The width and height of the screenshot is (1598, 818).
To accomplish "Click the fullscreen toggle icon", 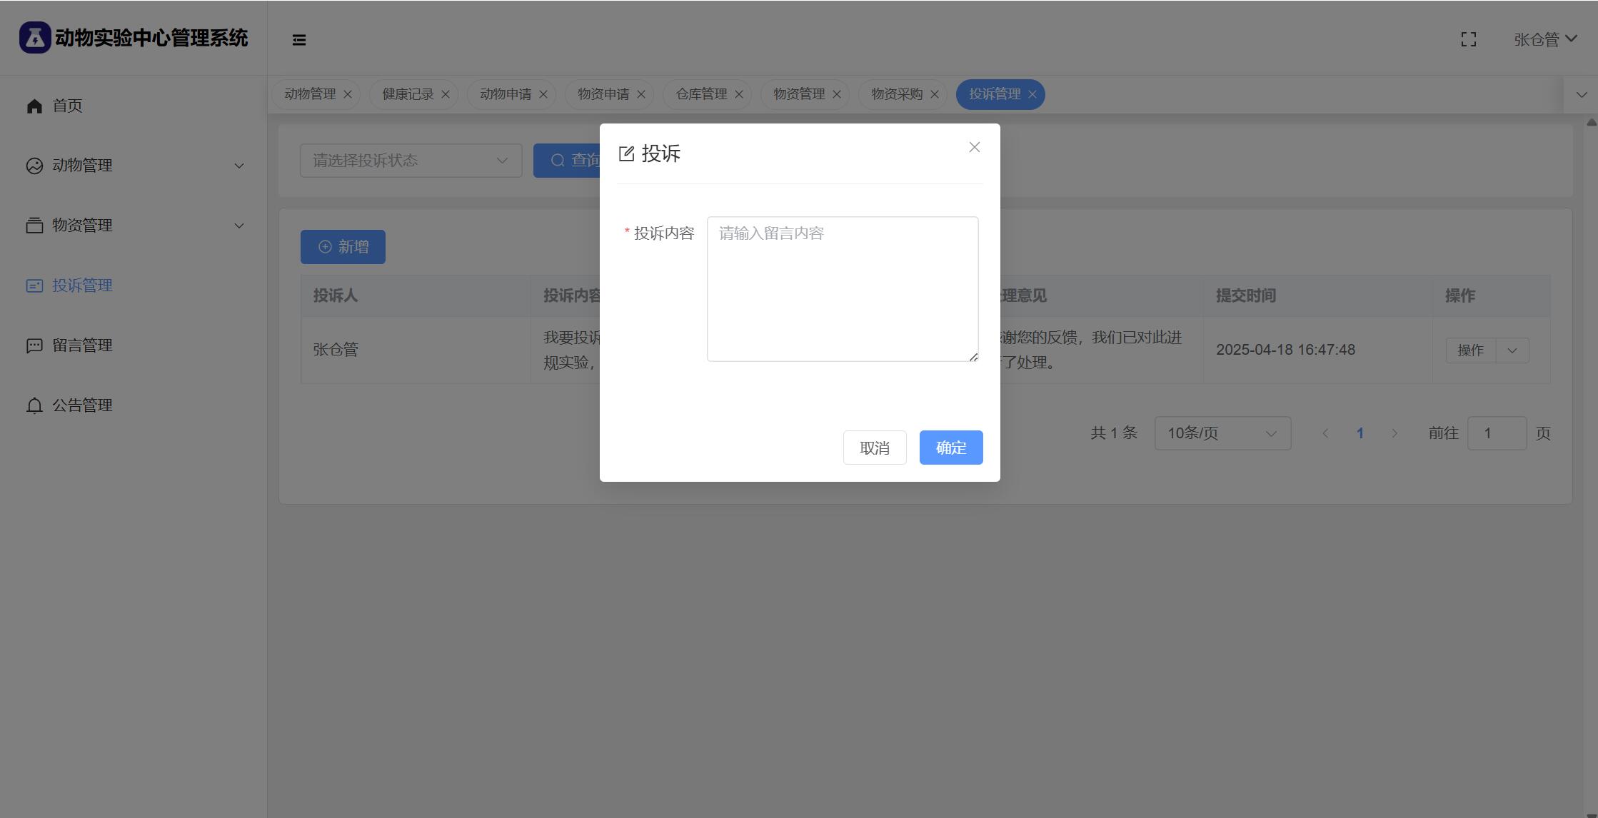I will coord(1468,40).
